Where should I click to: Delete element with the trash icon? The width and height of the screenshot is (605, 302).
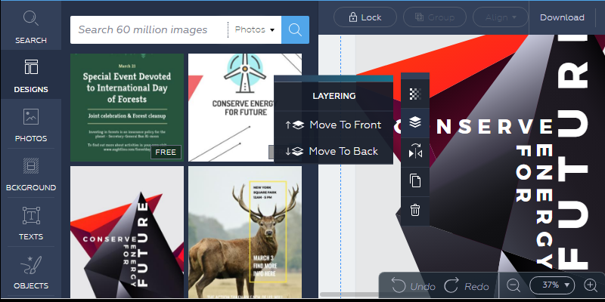tap(414, 210)
